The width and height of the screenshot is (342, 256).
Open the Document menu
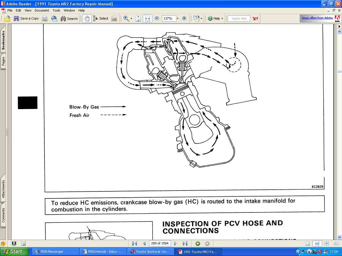point(42,10)
